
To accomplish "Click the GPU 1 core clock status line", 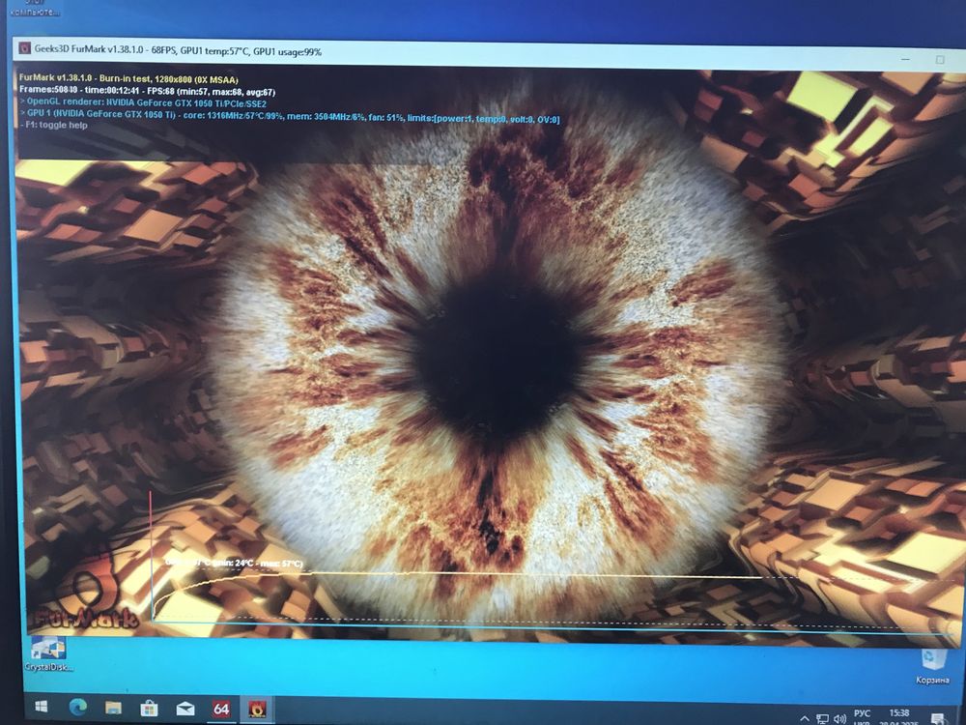I will (290, 116).
